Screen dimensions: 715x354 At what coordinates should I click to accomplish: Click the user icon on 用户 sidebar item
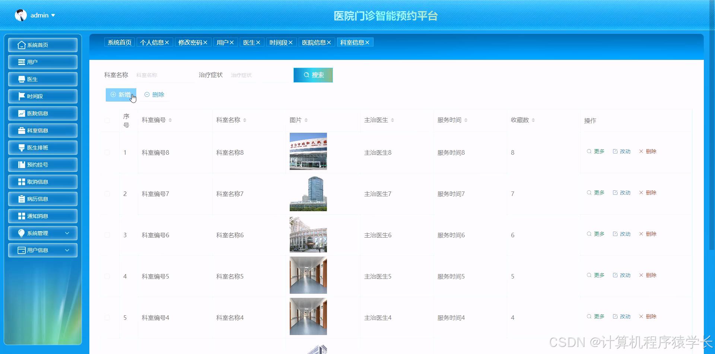click(21, 62)
